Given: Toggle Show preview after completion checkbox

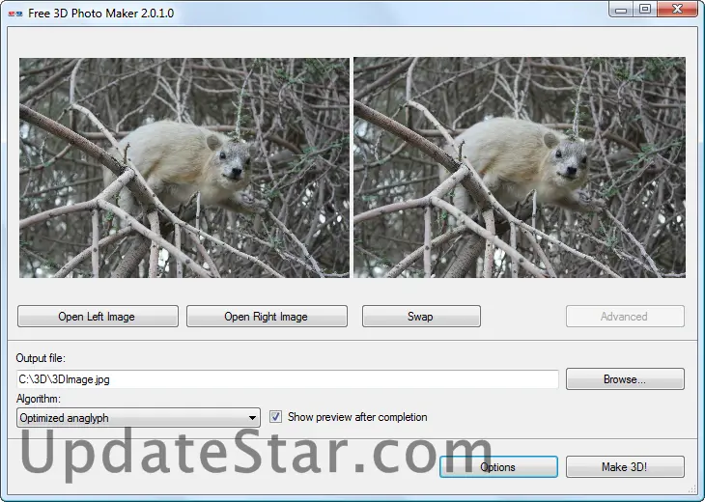Looking at the screenshot, I should tap(275, 417).
